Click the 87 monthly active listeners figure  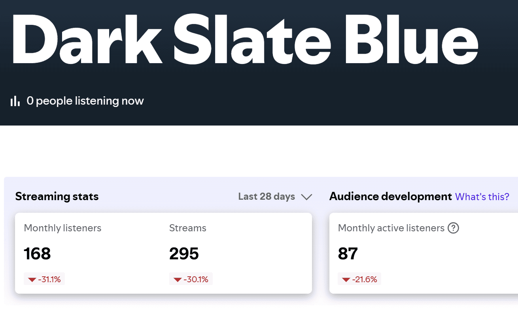[348, 254]
